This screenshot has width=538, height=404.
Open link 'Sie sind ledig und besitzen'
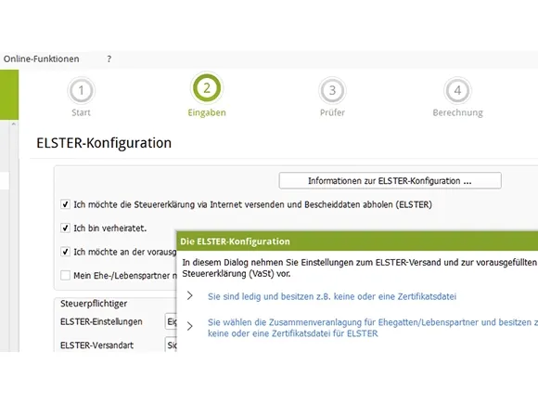tap(332, 296)
